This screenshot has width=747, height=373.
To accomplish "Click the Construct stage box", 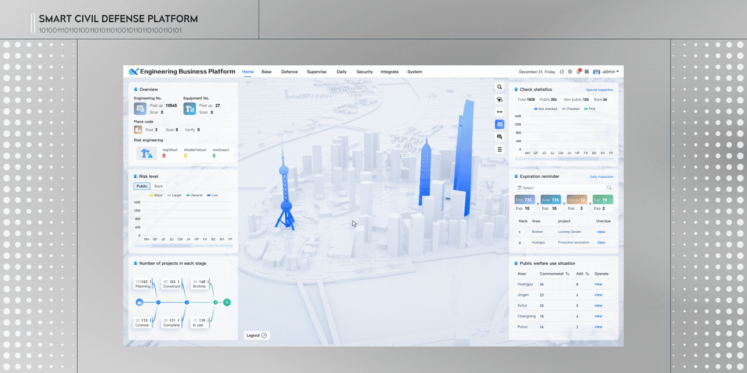I will (x=172, y=284).
